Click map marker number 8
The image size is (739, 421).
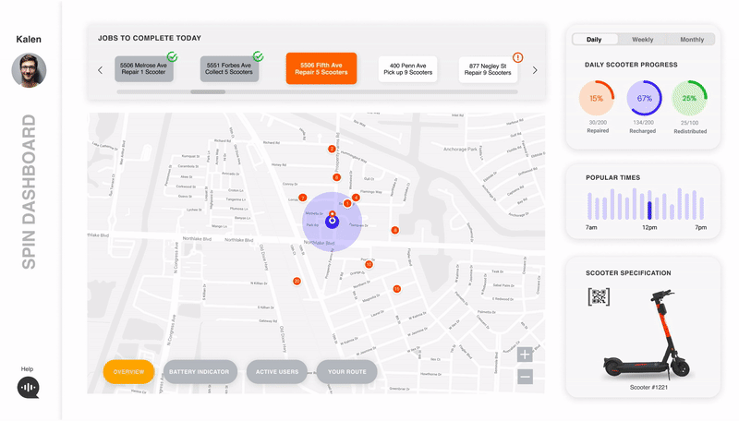(x=395, y=230)
